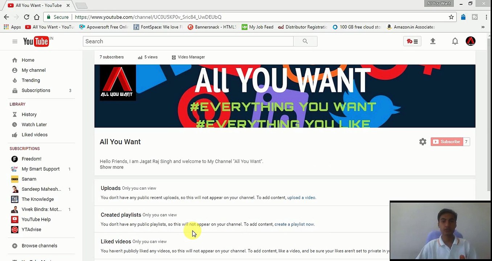Viewport: 492px width, 261px height.
Task: Click create a playlist now link
Action: [x=294, y=224]
